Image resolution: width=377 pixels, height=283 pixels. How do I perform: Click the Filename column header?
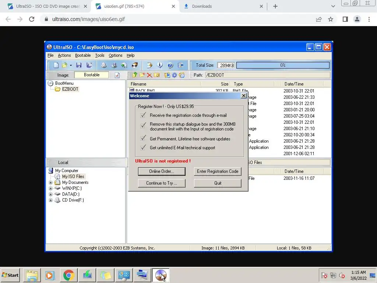(x=164, y=84)
